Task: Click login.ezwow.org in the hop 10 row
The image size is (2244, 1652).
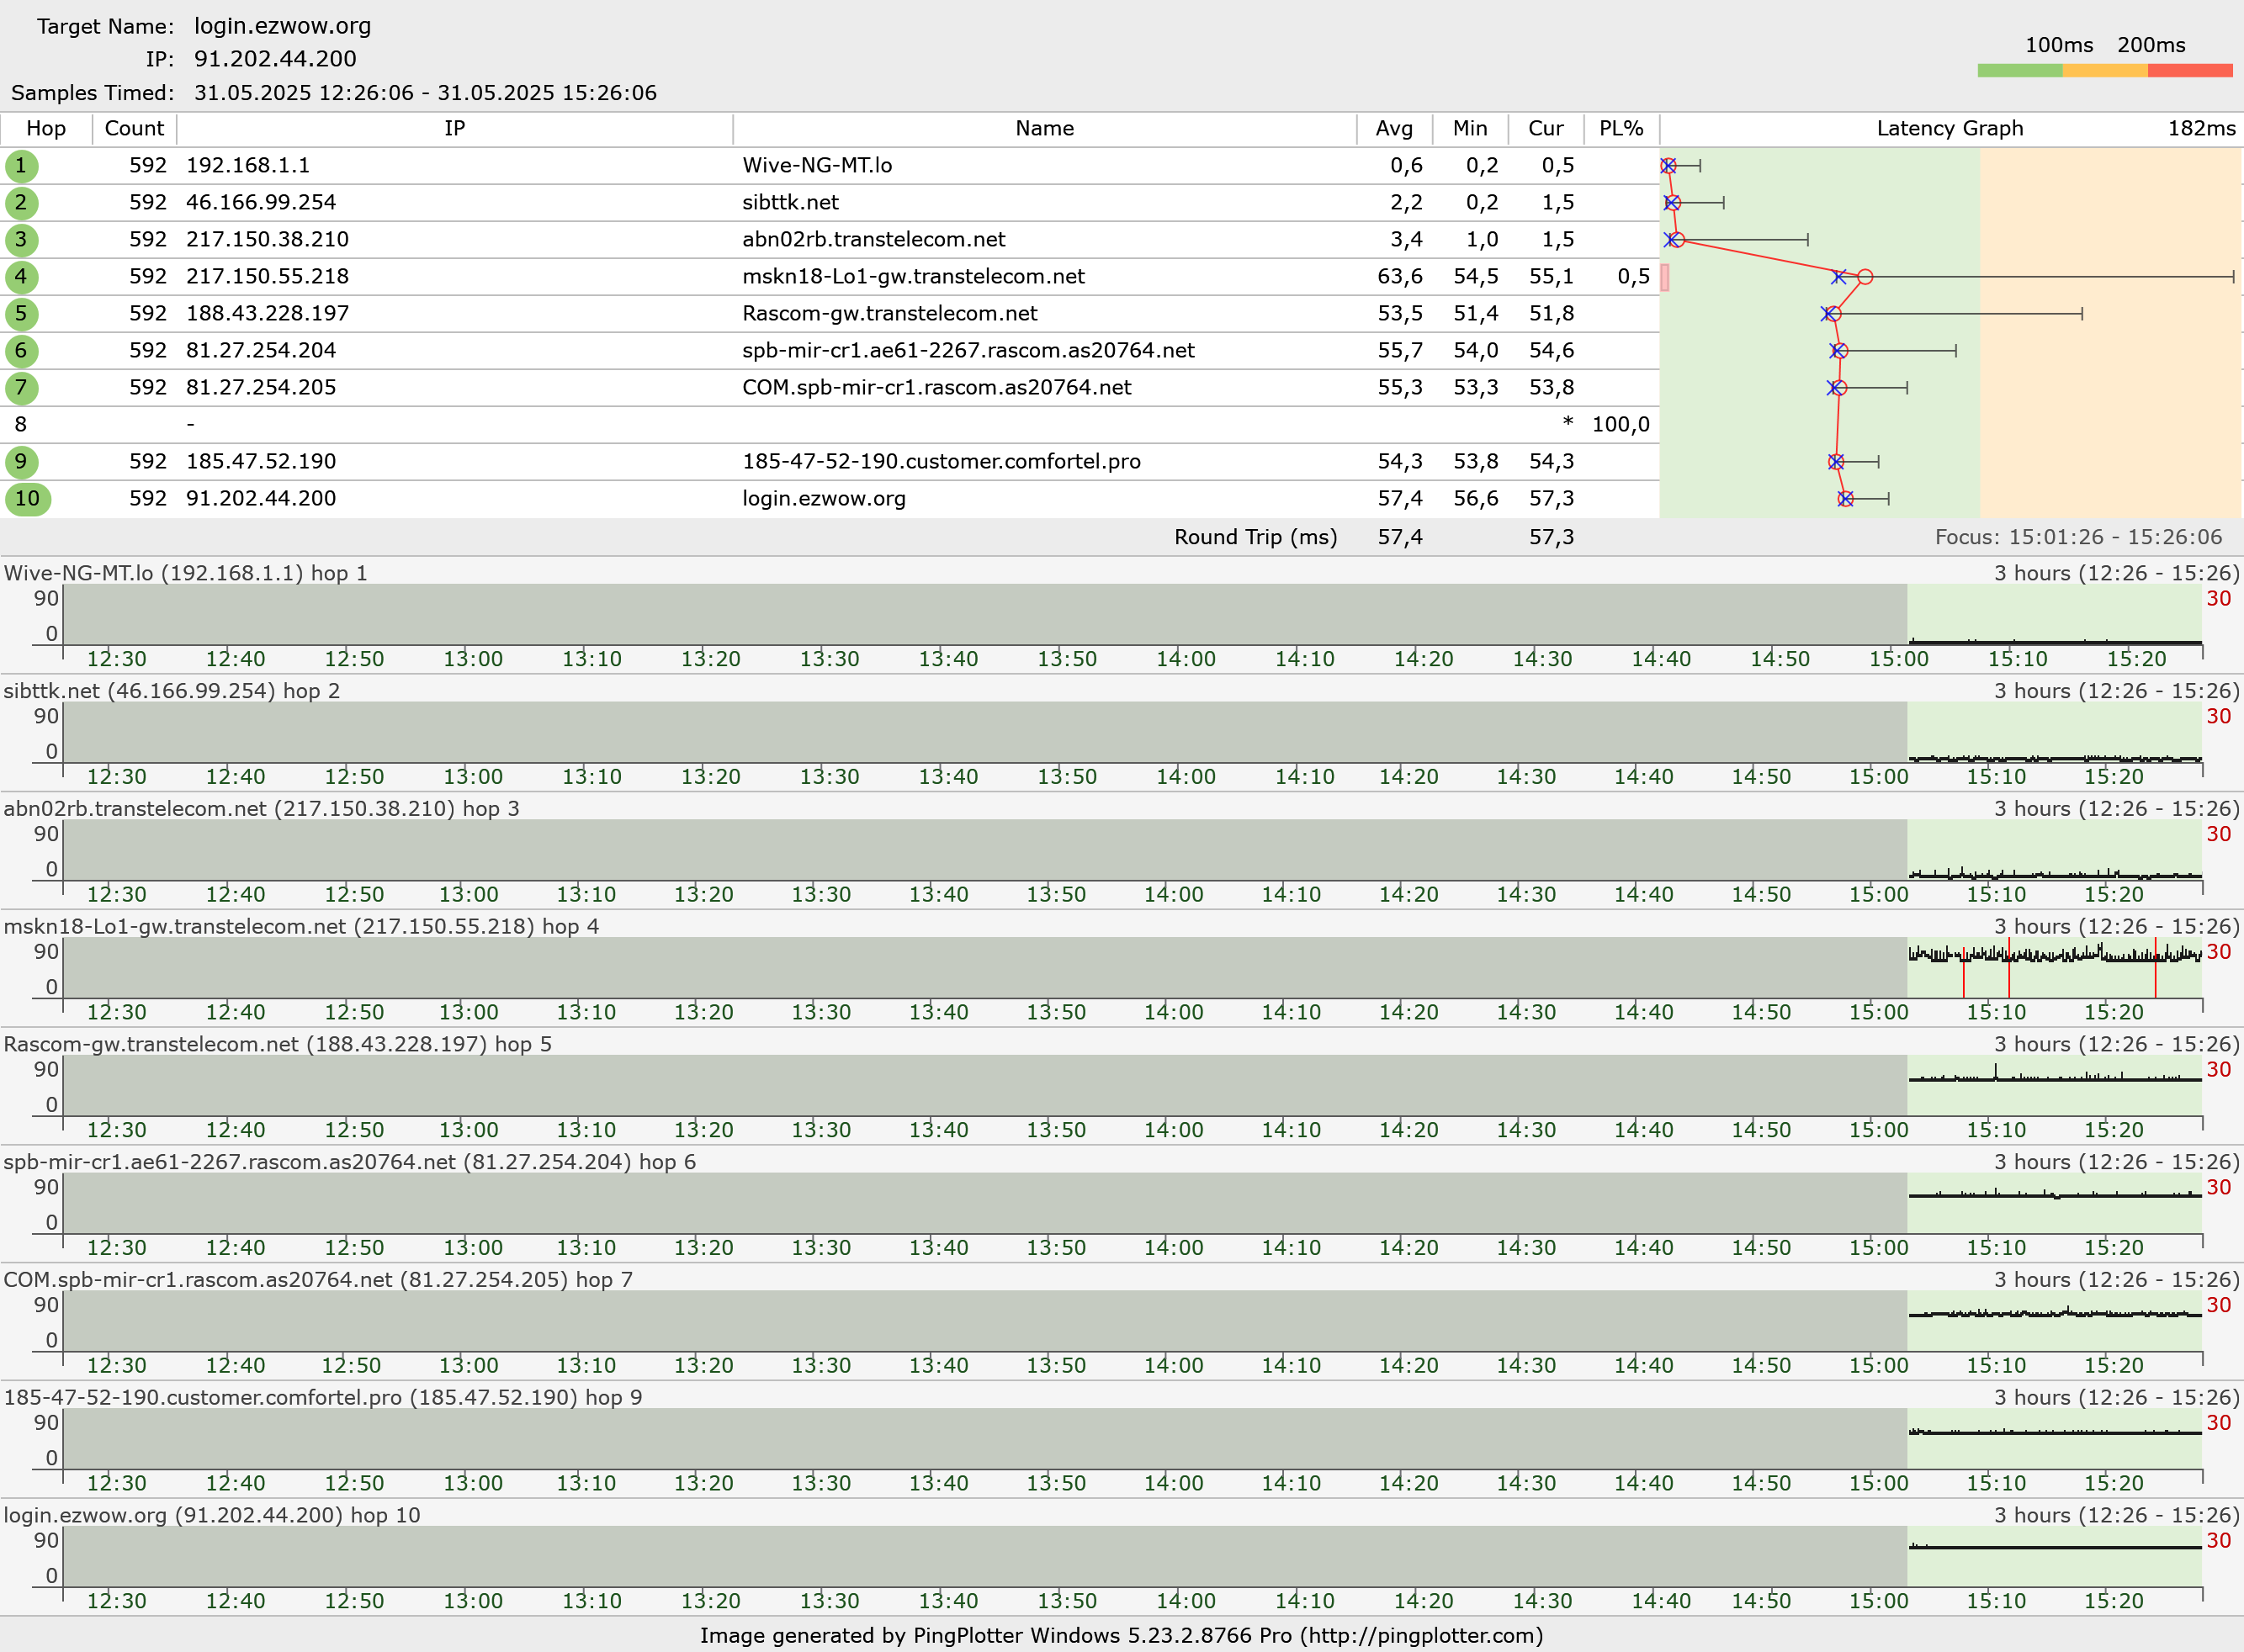Action: 824,499
